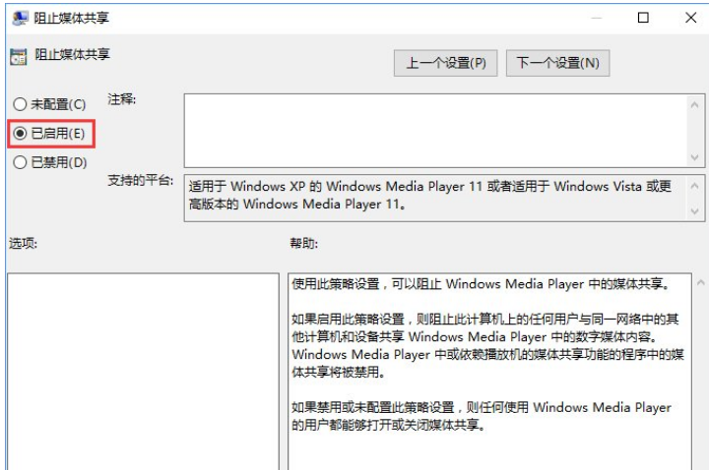Maximize the 阻止媒体共享 window
This screenshot has height=470, width=709.
pos(643,18)
